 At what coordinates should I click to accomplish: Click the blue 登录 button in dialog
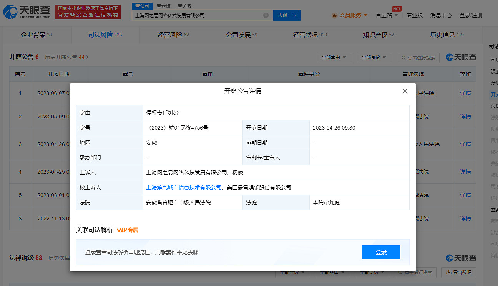pos(381,252)
